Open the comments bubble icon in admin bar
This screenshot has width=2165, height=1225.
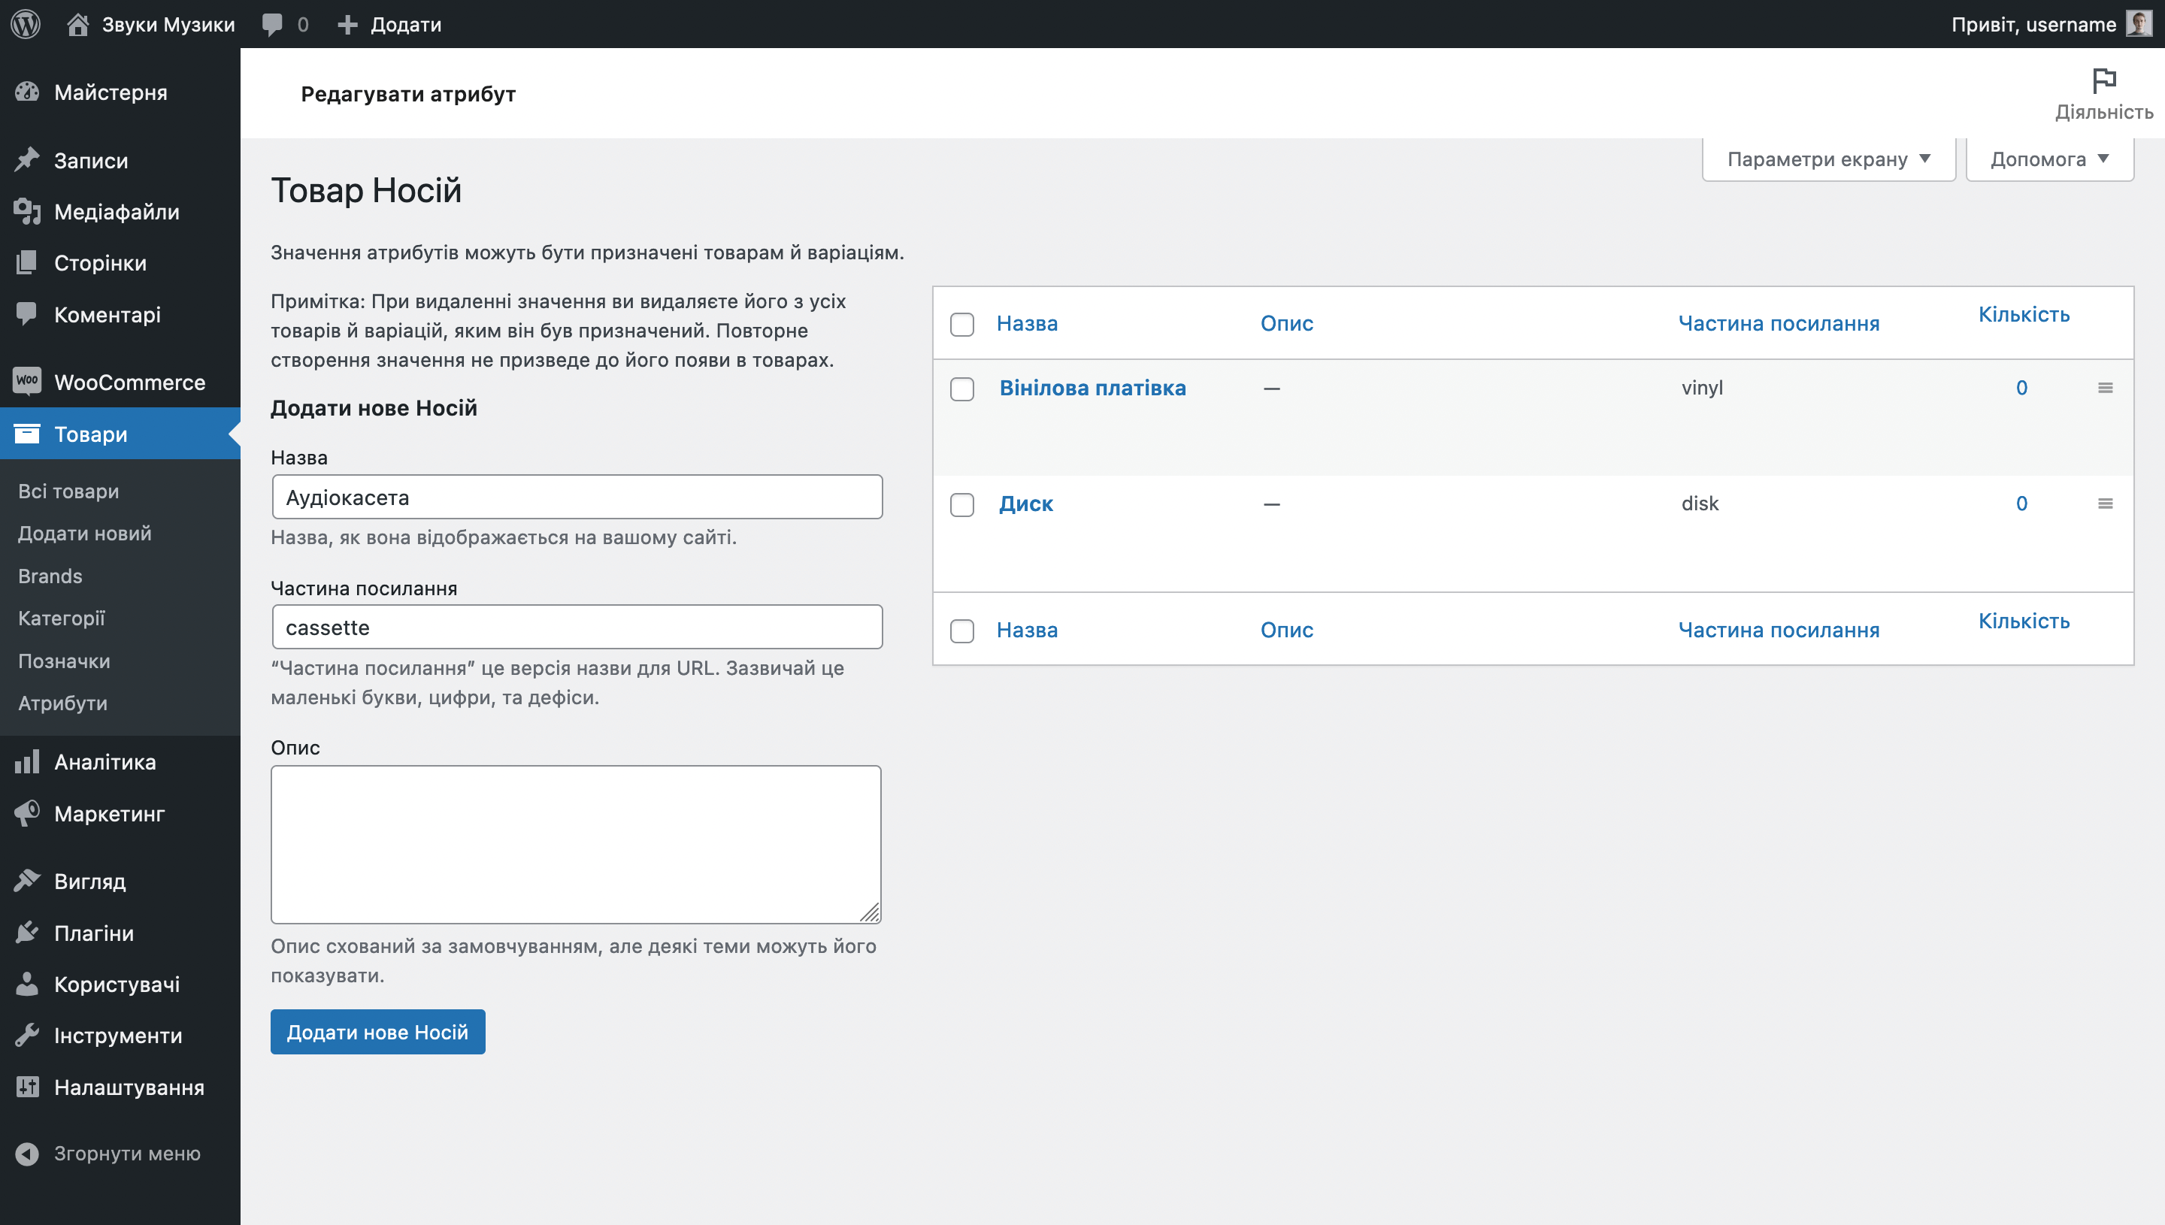tap(272, 24)
